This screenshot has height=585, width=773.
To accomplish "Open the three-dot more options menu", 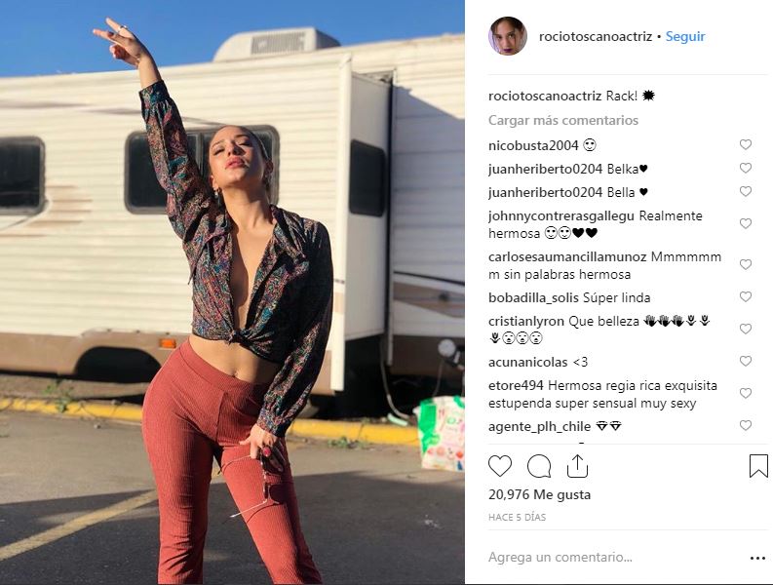I will pyautogui.click(x=757, y=558).
